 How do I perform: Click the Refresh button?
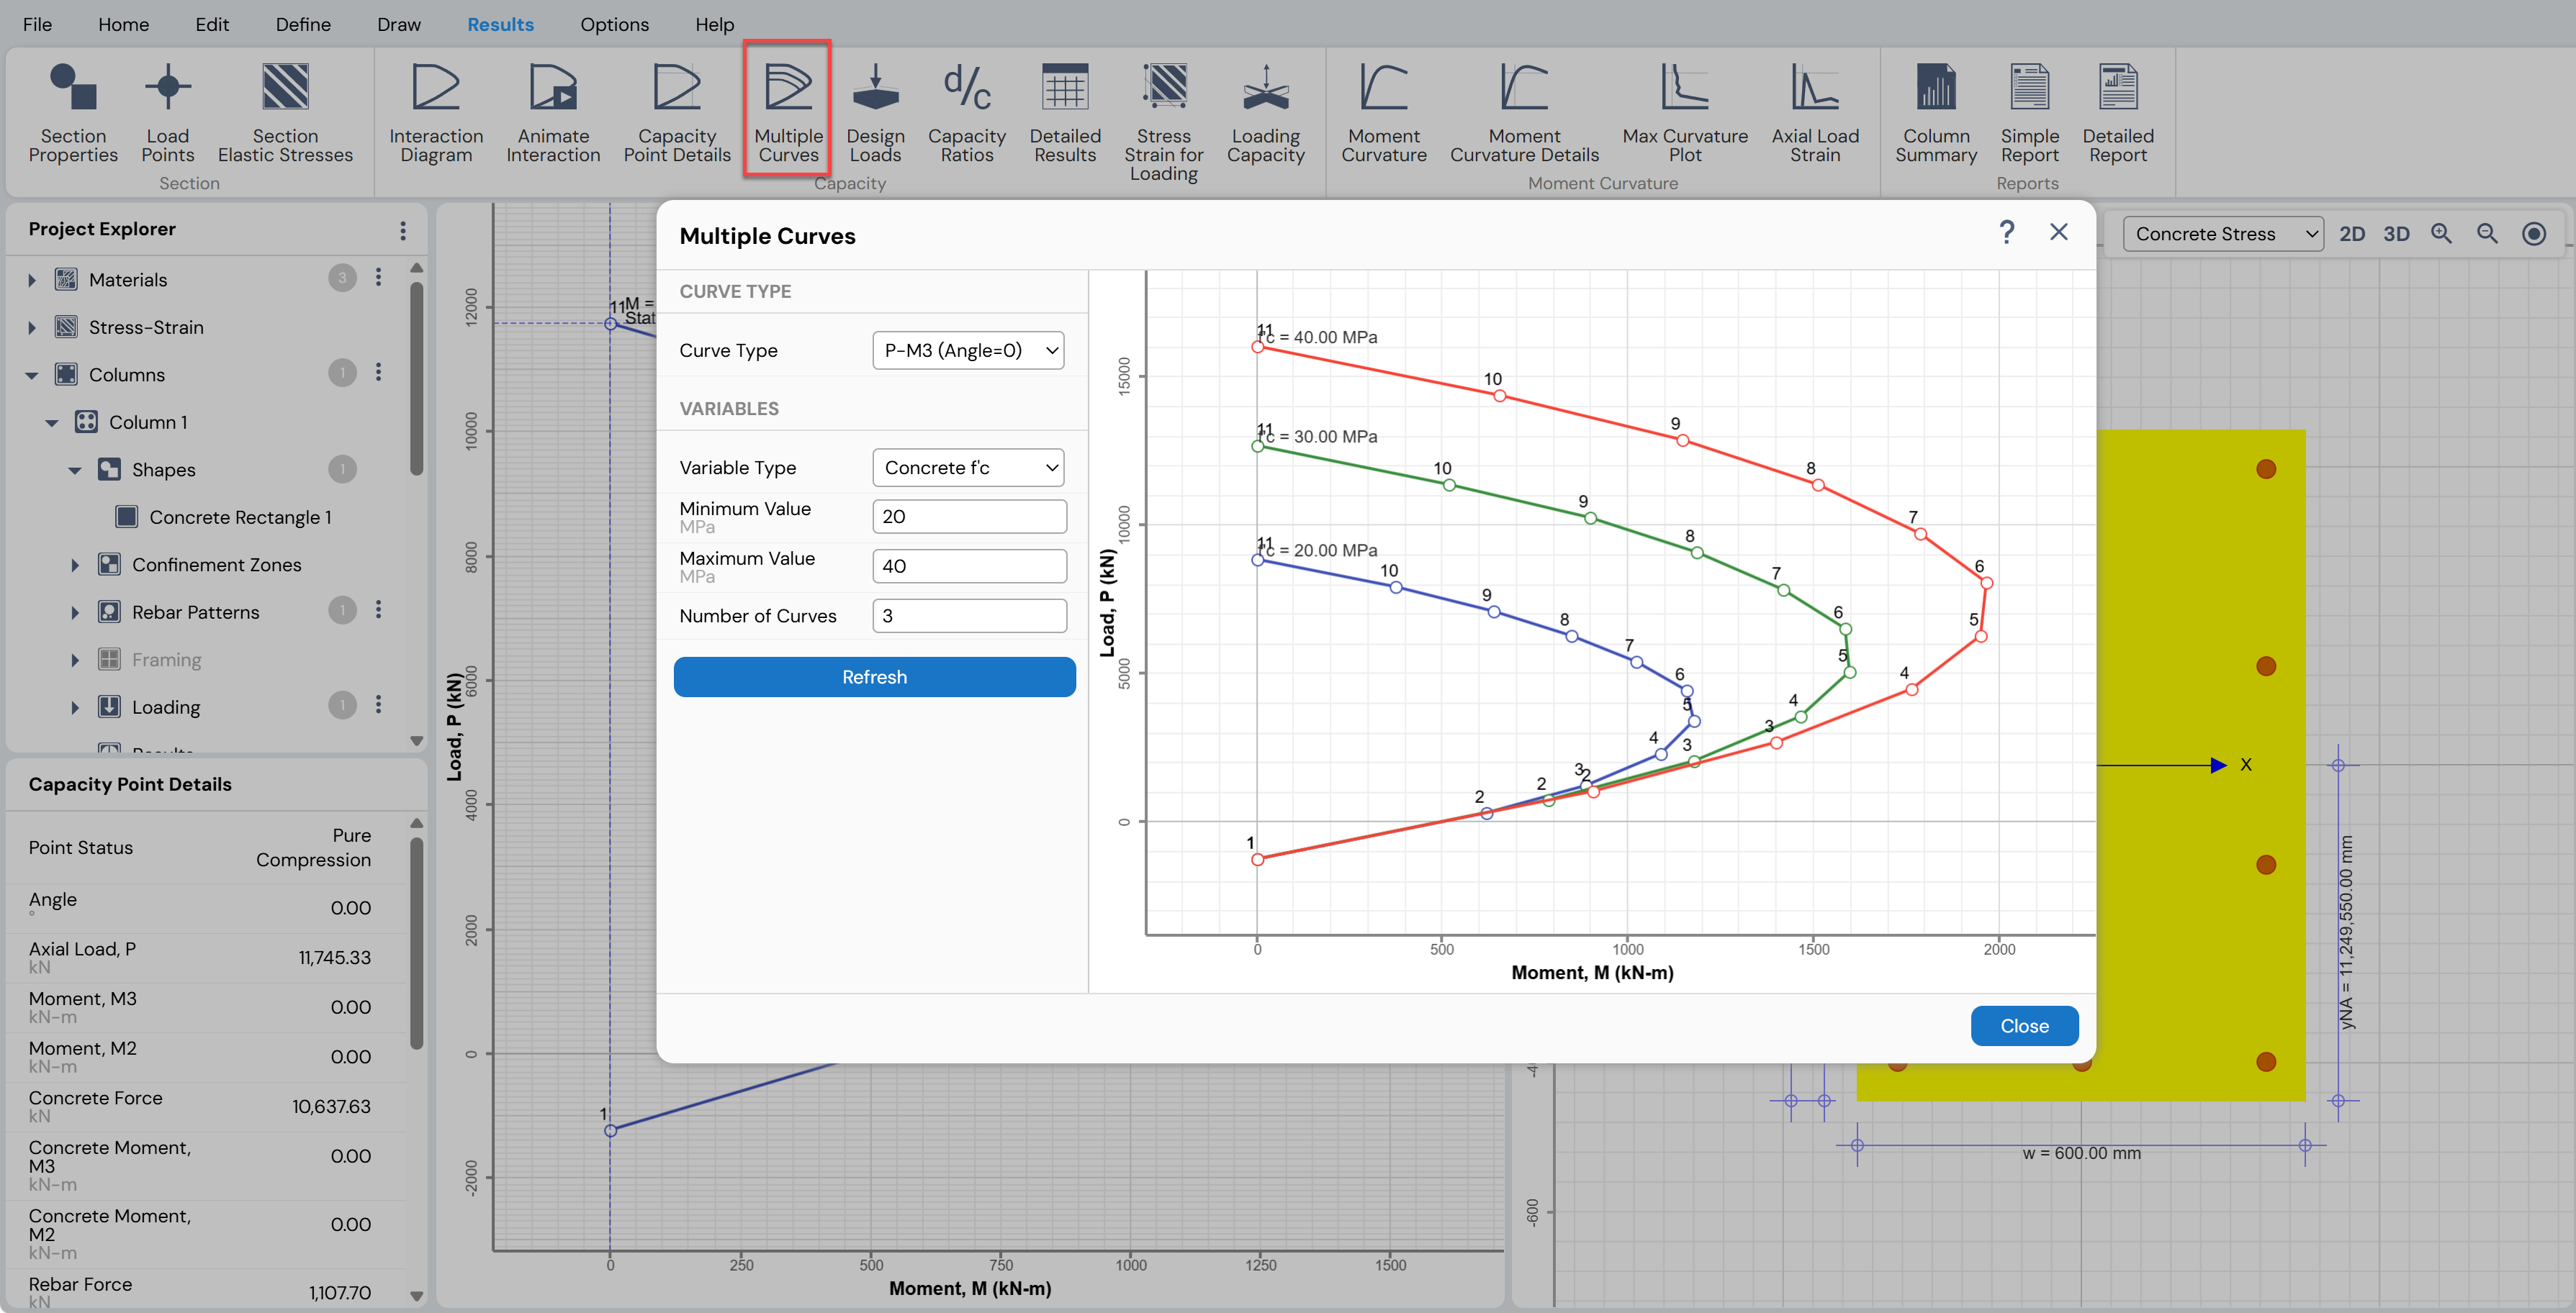coord(874,676)
